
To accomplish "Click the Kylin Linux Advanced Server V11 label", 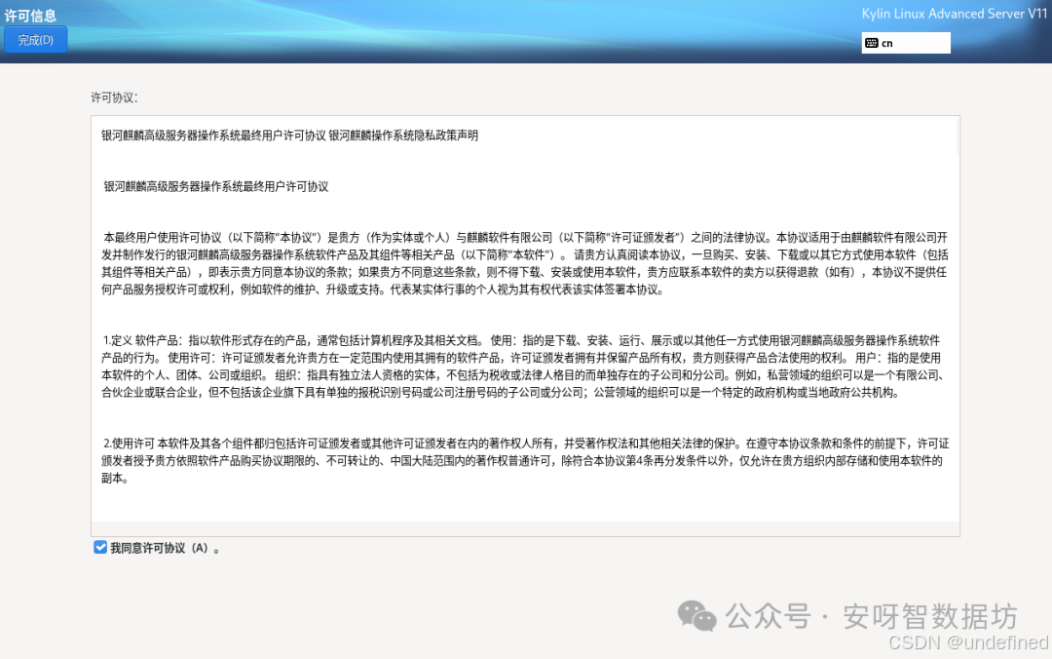I will point(954,14).
